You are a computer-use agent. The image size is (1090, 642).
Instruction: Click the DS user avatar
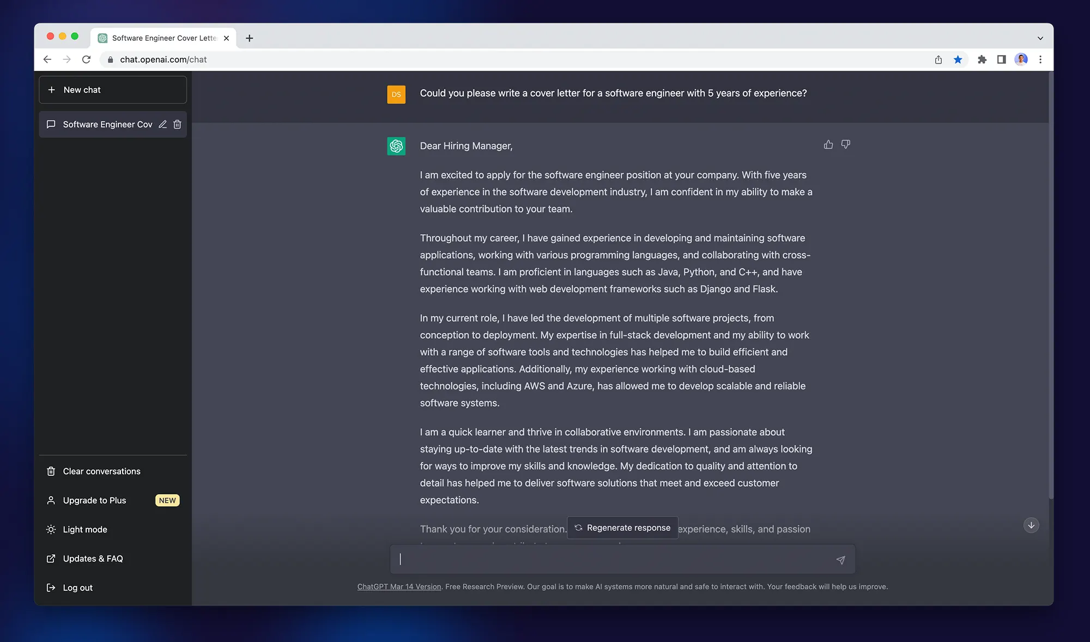pos(396,94)
